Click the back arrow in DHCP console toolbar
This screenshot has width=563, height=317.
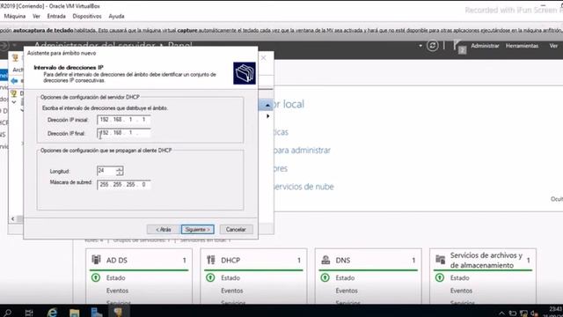tap(14, 81)
